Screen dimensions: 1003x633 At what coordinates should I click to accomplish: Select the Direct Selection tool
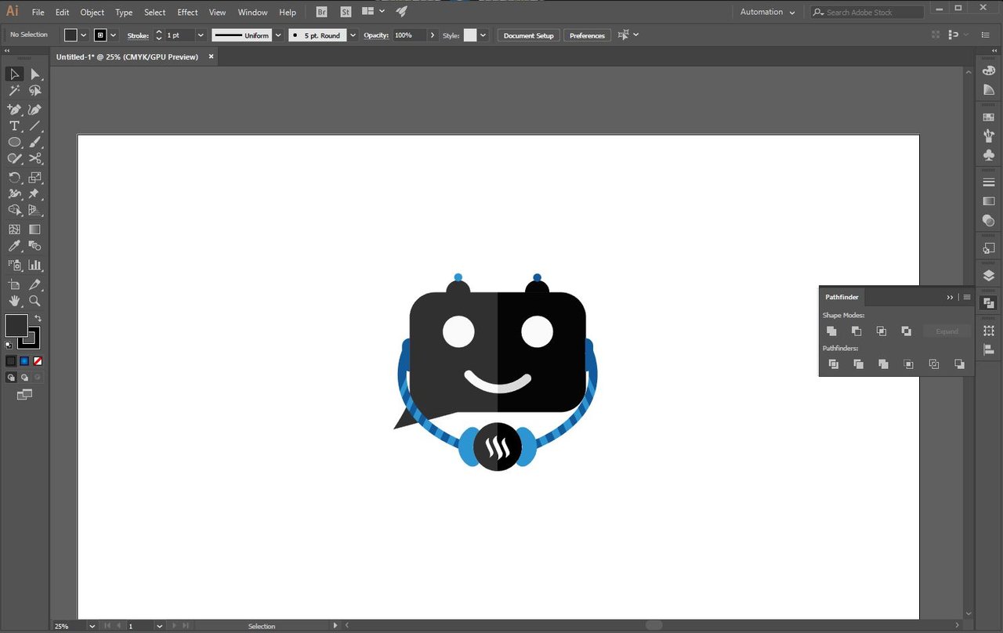[x=34, y=74]
